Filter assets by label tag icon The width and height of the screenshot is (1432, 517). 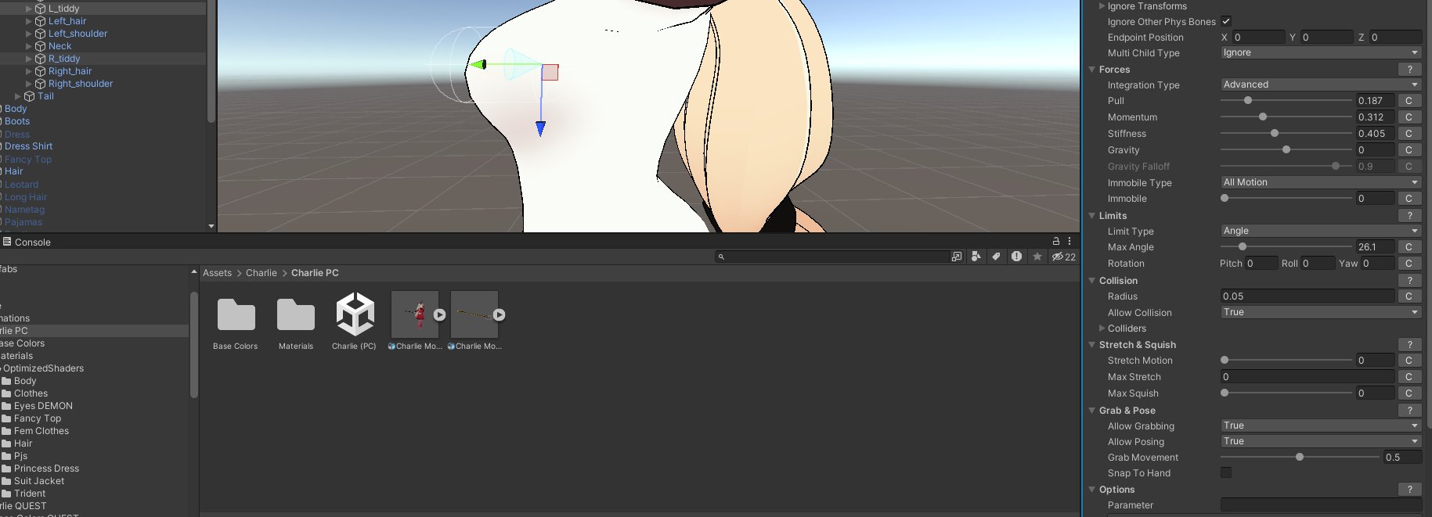point(996,257)
